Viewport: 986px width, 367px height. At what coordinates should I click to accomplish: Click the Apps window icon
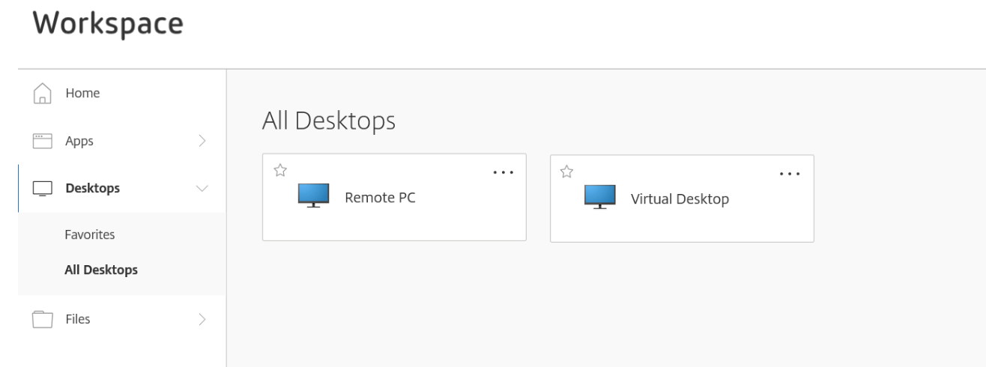point(44,140)
